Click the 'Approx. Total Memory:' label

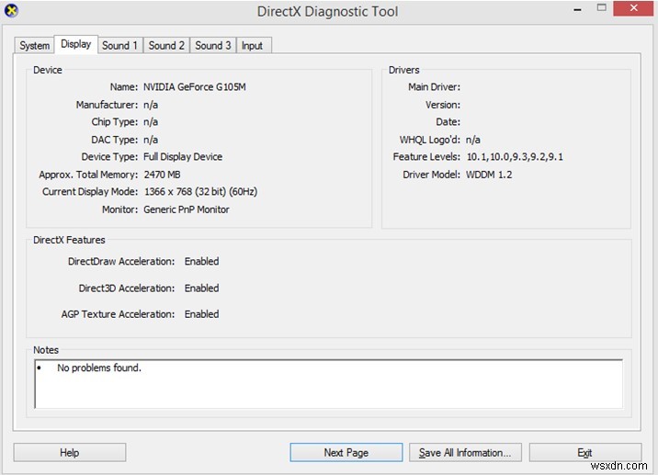coord(88,175)
